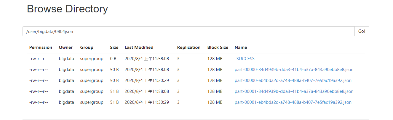Click the modified time of _SUCCESS
The width and height of the screenshot is (393, 120).
click(147, 59)
